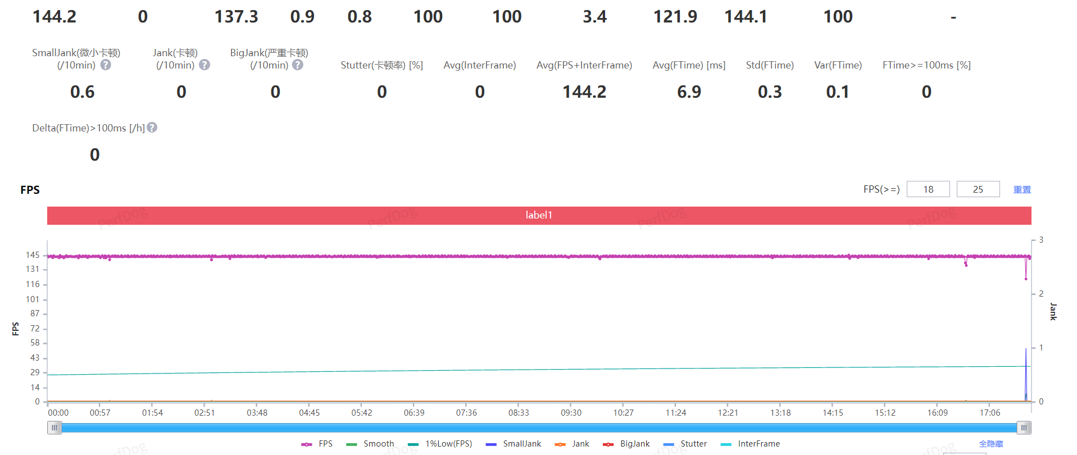
Task: Click help icon beside SmallJank metric
Action: click(106, 65)
